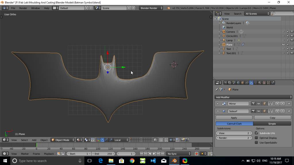Image resolution: width=294 pixels, height=165 pixels.
Task: Enable the Optimal Display checkbox
Action: [x=256, y=138]
